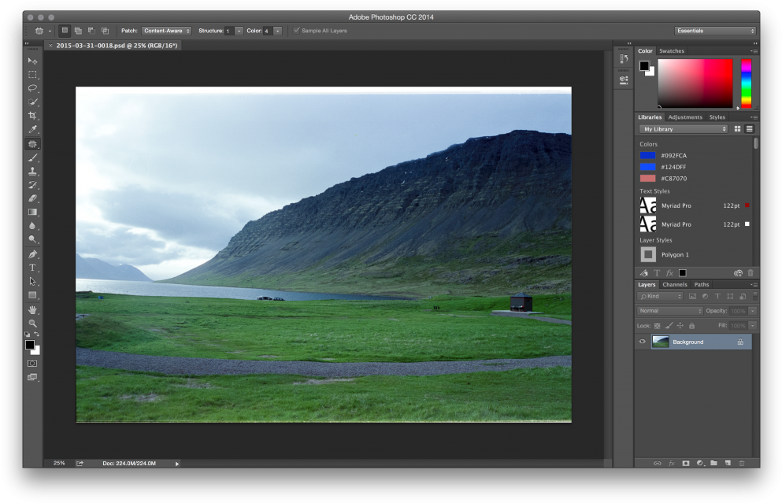Switch to the Channels tab

click(673, 284)
